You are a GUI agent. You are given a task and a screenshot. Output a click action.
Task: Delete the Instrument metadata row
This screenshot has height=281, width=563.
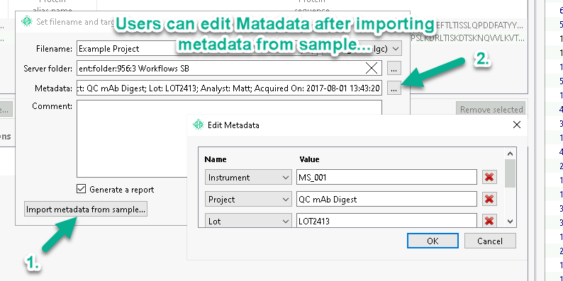coord(489,177)
